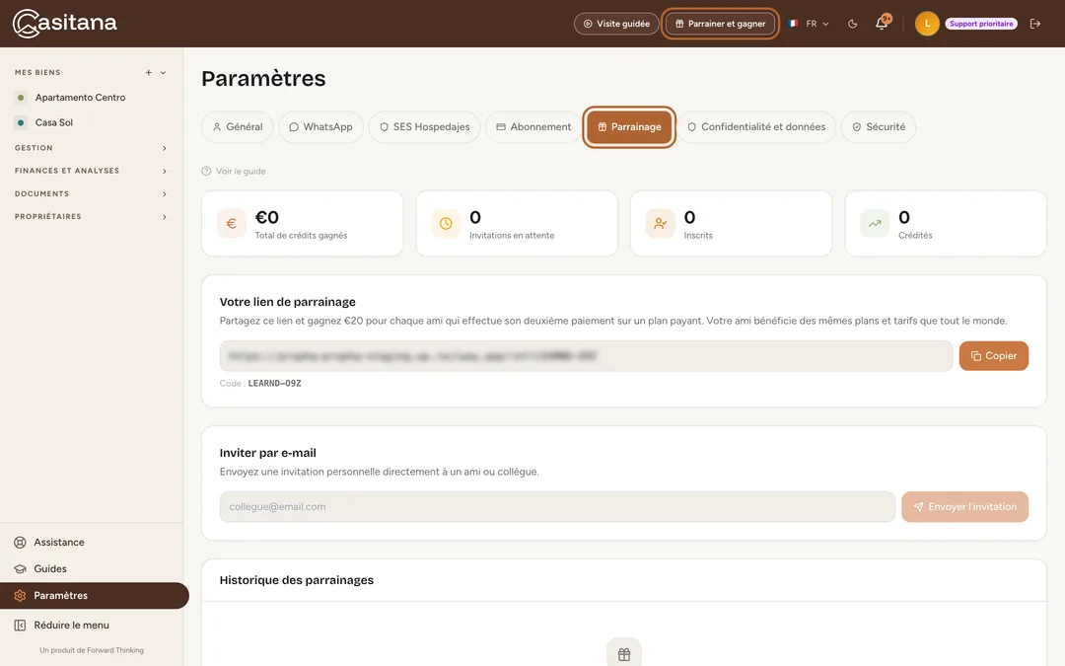
Task: Select Casa Sol property
Action: (53, 123)
